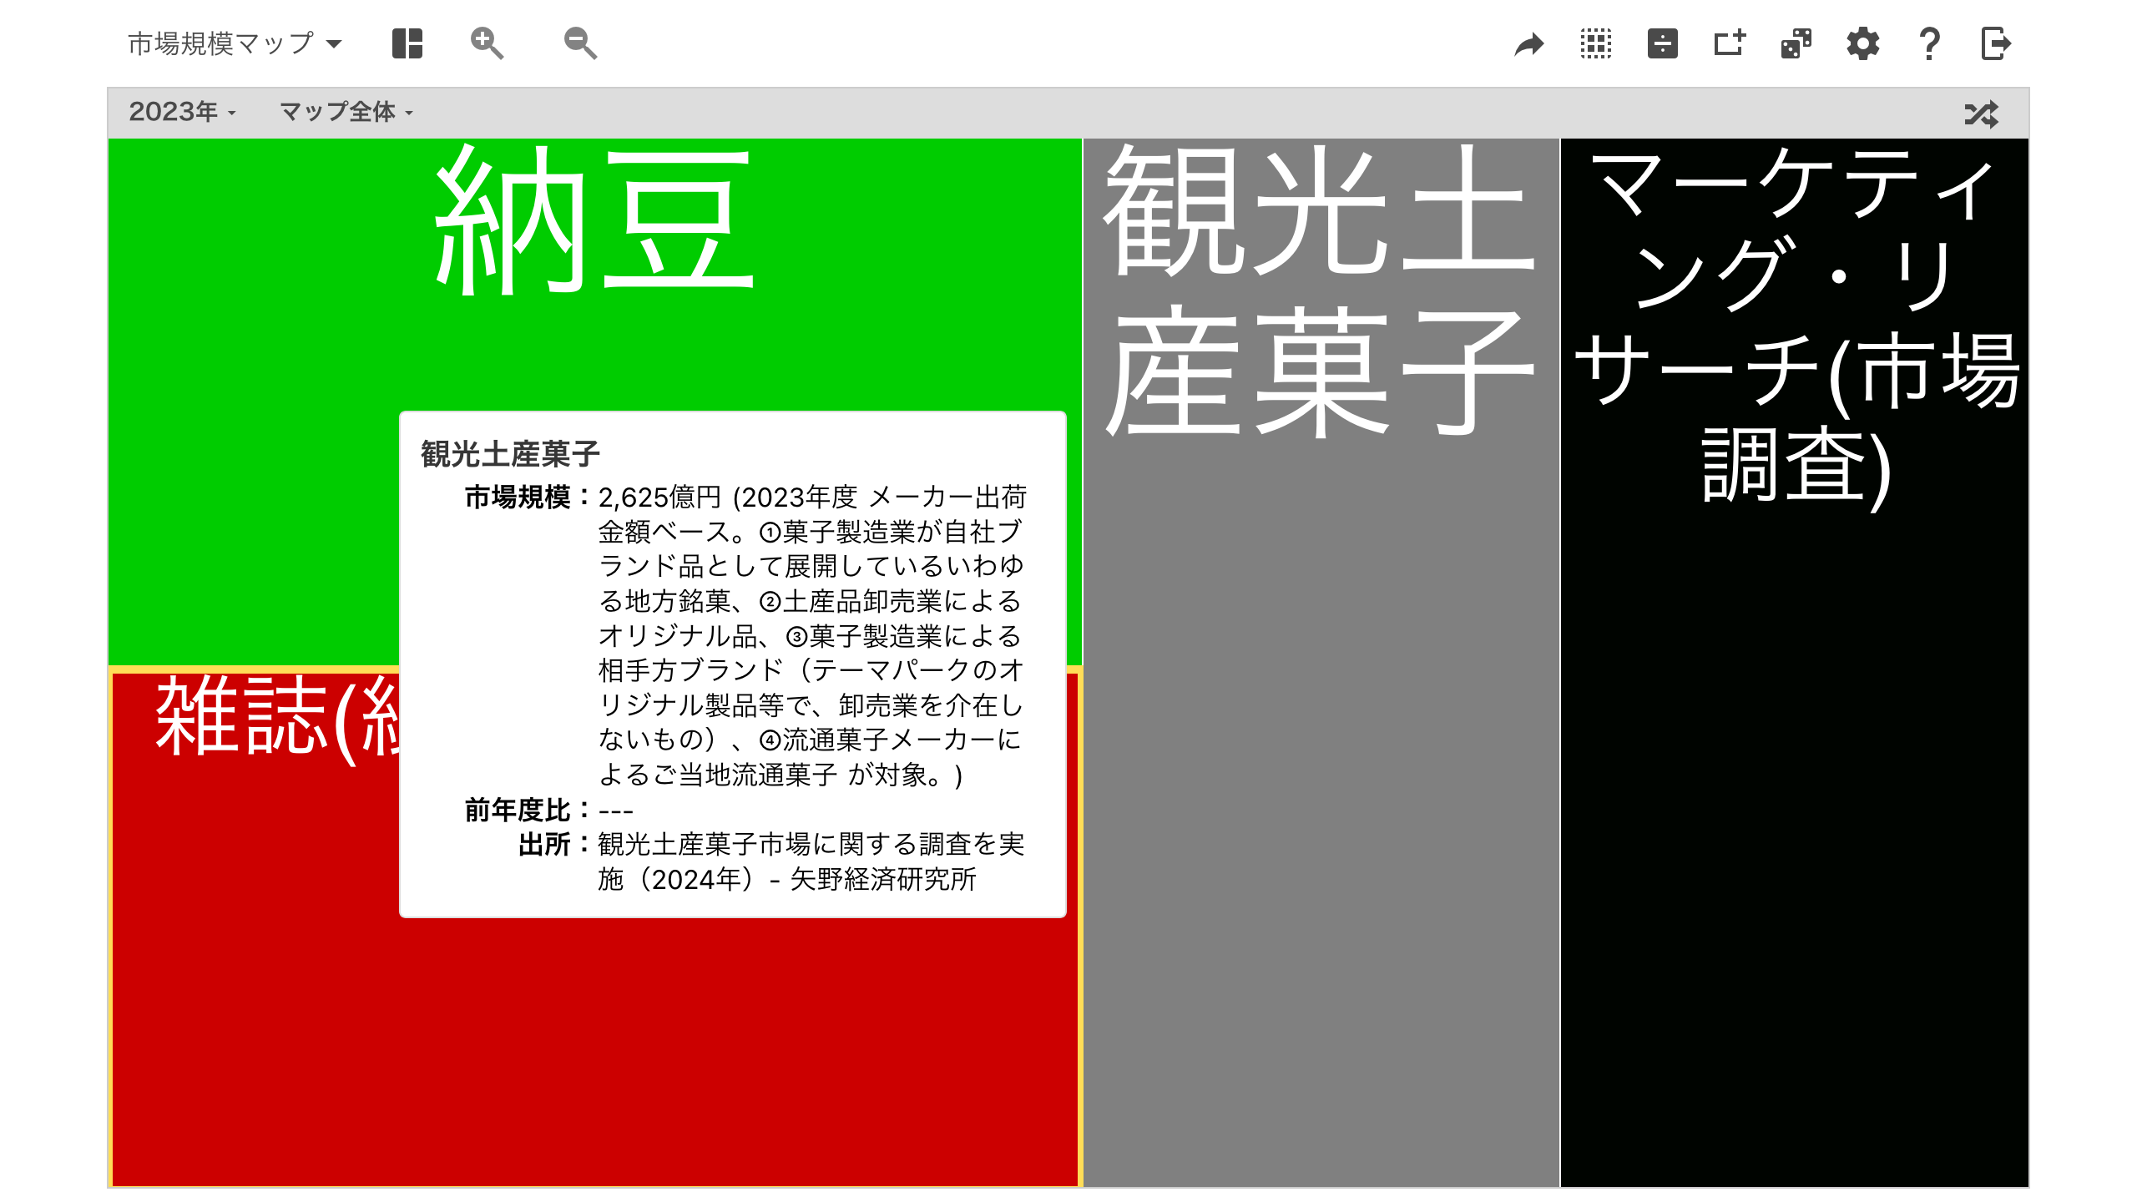The image size is (2137, 1202).
Task: Zoom out with the magnifier minus icon
Action: point(580,43)
